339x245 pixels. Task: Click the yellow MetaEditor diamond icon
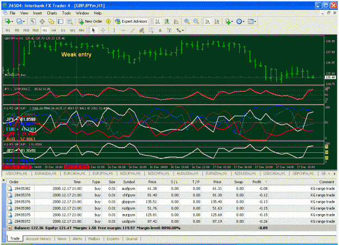click(x=108, y=21)
